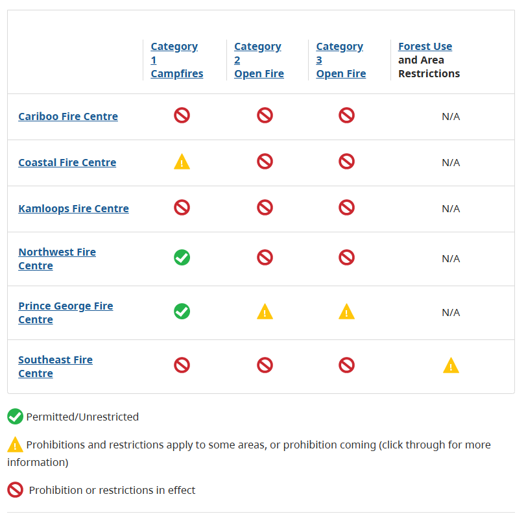Viewport: 526px width, 514px height.
Task: Open the Category 1 Campfires header link
Action: [177, 60]
